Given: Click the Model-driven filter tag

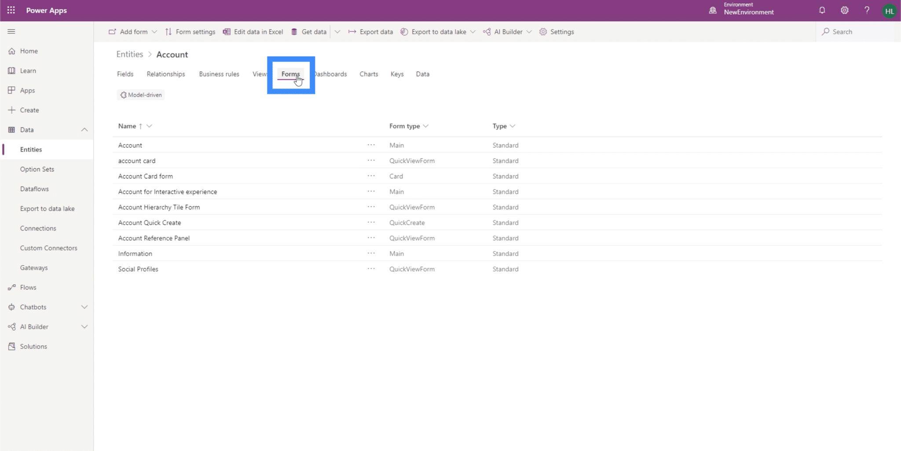Looking at the screenshot, I should (141, 95).
